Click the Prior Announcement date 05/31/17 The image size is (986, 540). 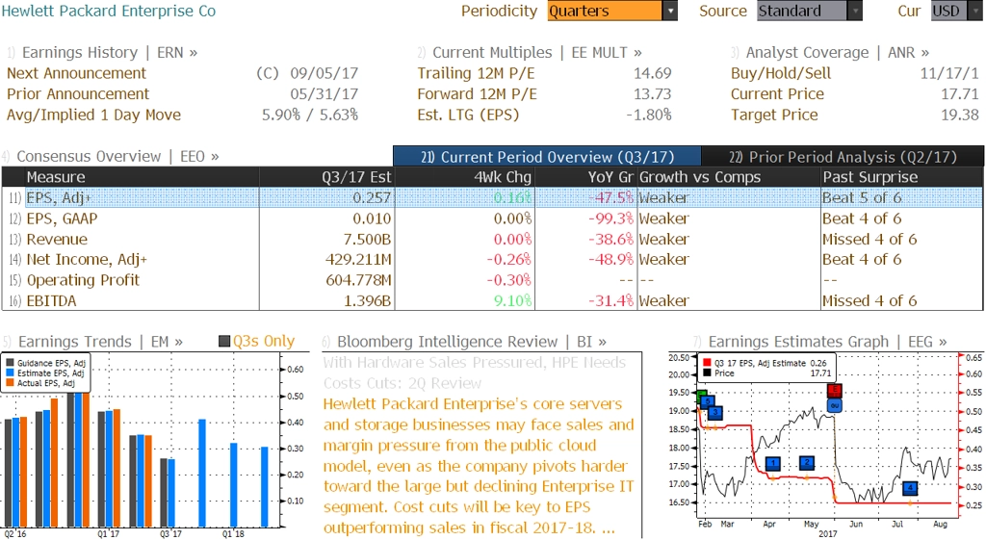pos(324,94)
